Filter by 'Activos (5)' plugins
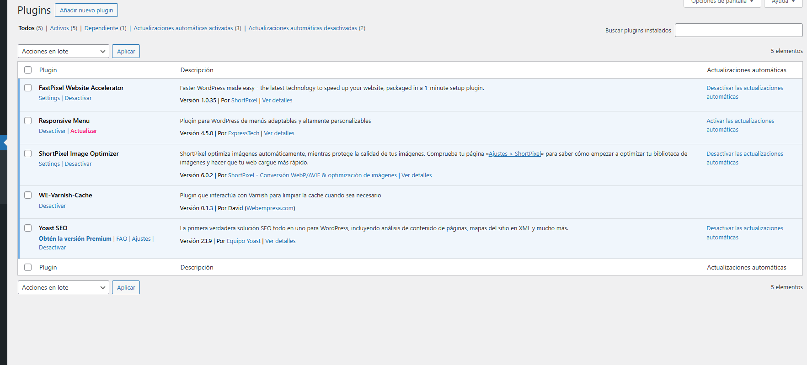The image size is (807, 365). pos(64,28)
